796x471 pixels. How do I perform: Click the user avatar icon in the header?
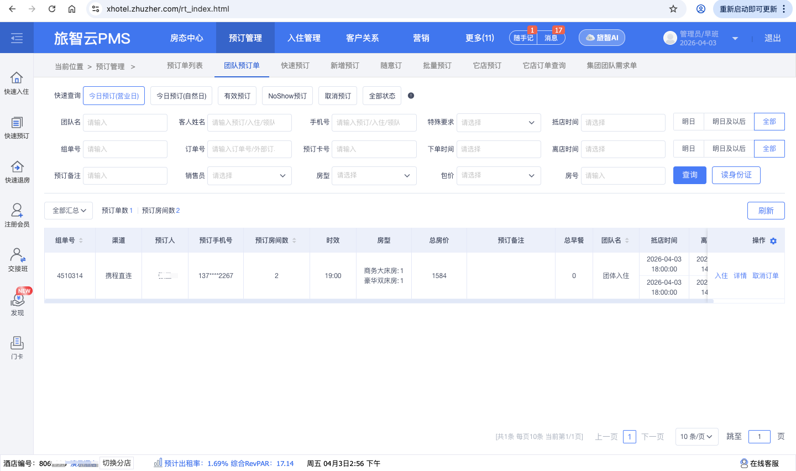click(670, 38)
